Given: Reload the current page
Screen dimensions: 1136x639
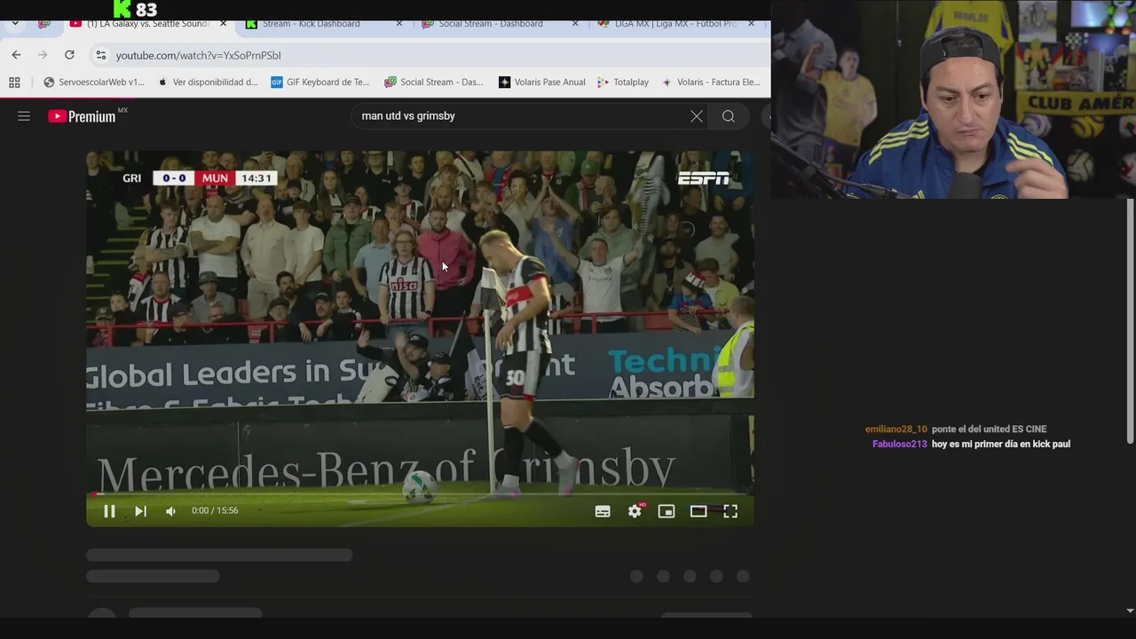Looking at the screenshot, I should tap(69, 55).
